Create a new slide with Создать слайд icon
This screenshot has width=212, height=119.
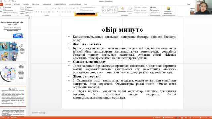(x=22, y=8)
